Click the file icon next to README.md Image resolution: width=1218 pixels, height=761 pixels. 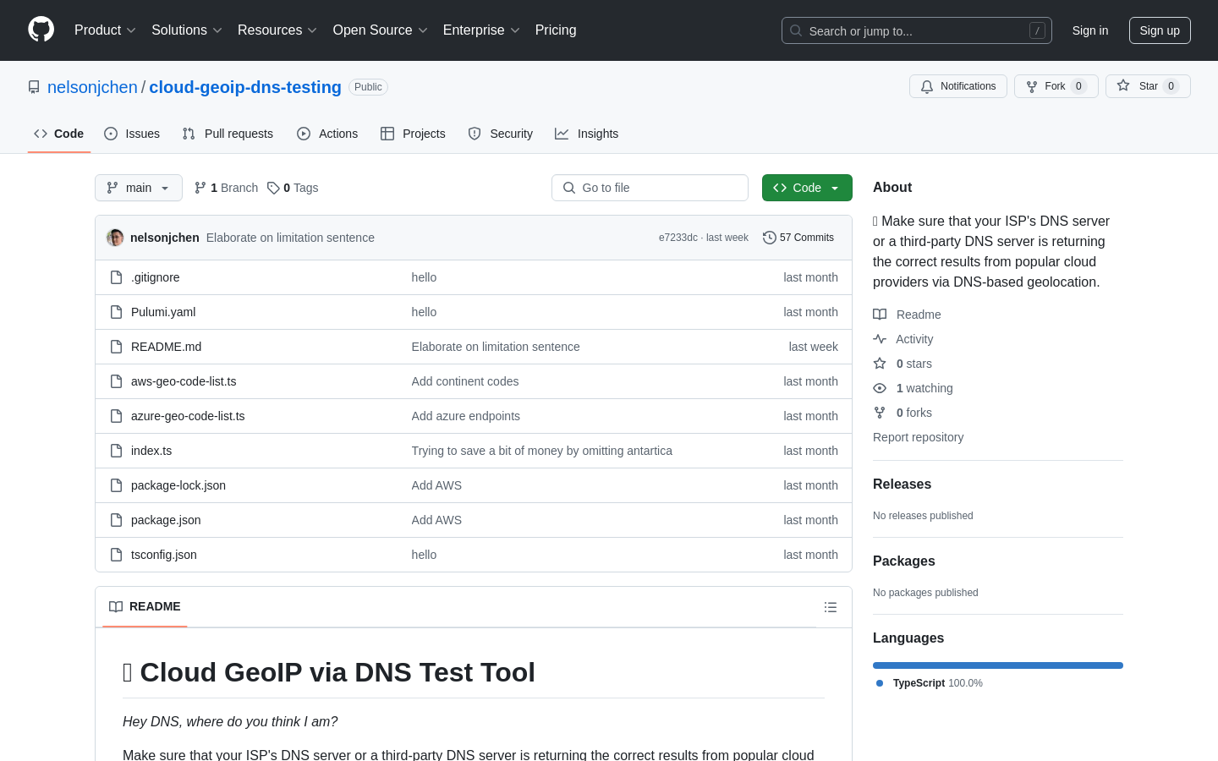click(x=117, y=347)
